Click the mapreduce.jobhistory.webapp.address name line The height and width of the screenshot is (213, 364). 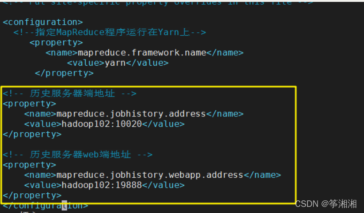(152, 175)
